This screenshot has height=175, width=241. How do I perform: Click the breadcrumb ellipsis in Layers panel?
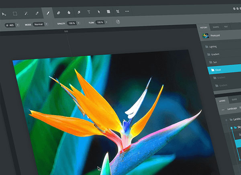(x=223, y=110)
